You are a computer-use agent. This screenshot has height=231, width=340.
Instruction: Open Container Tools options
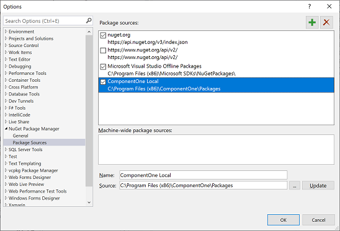click(x=24, y=80)
